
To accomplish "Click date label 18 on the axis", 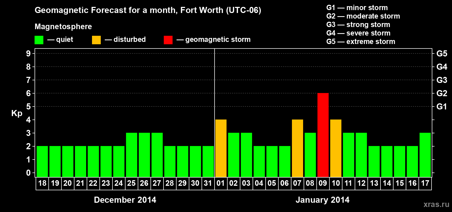I will 42,183.
